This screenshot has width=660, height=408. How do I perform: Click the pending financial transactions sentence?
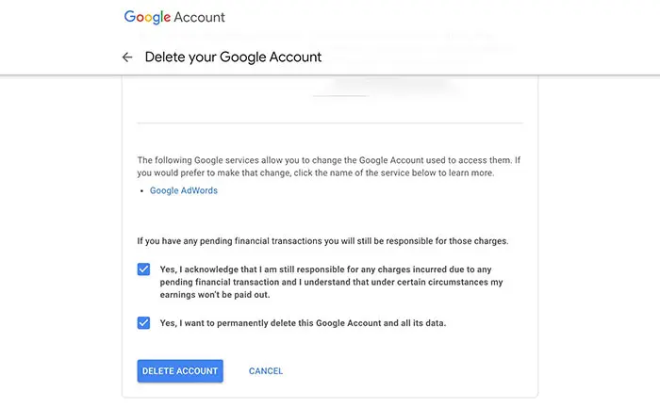pos(322,241)
